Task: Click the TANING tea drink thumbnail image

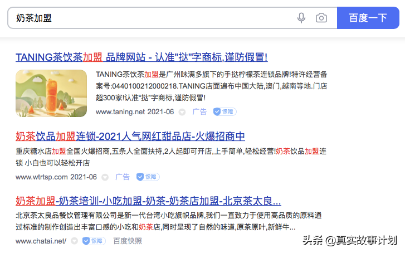Action: [x=51, y=93]
